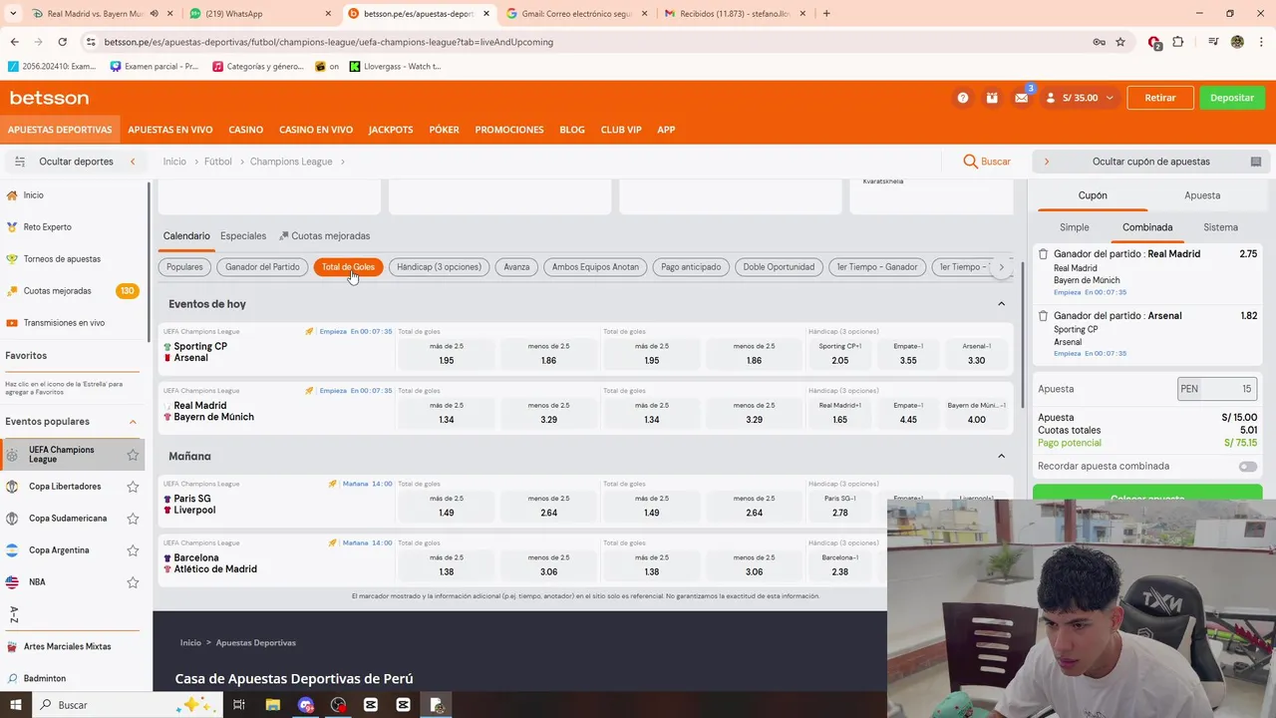Image resolution: width=1276 pixels, height=718 pixels.
Task: Open Chrome extensions puzzle icon
Action: click(1178, 42)
